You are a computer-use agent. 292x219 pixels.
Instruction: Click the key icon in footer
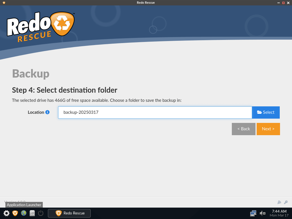pos(286,202)
